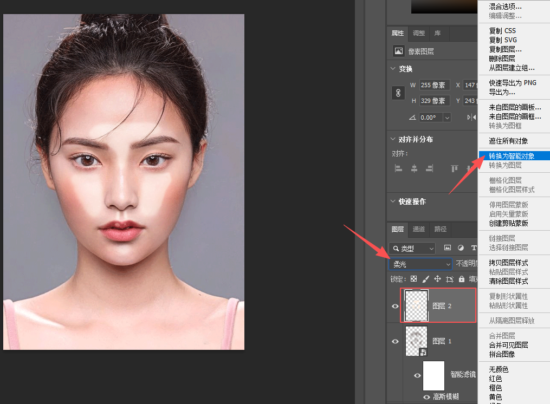
Task: Open the 柔光 blend mode dropdown
Action: (x=420, y=264)
